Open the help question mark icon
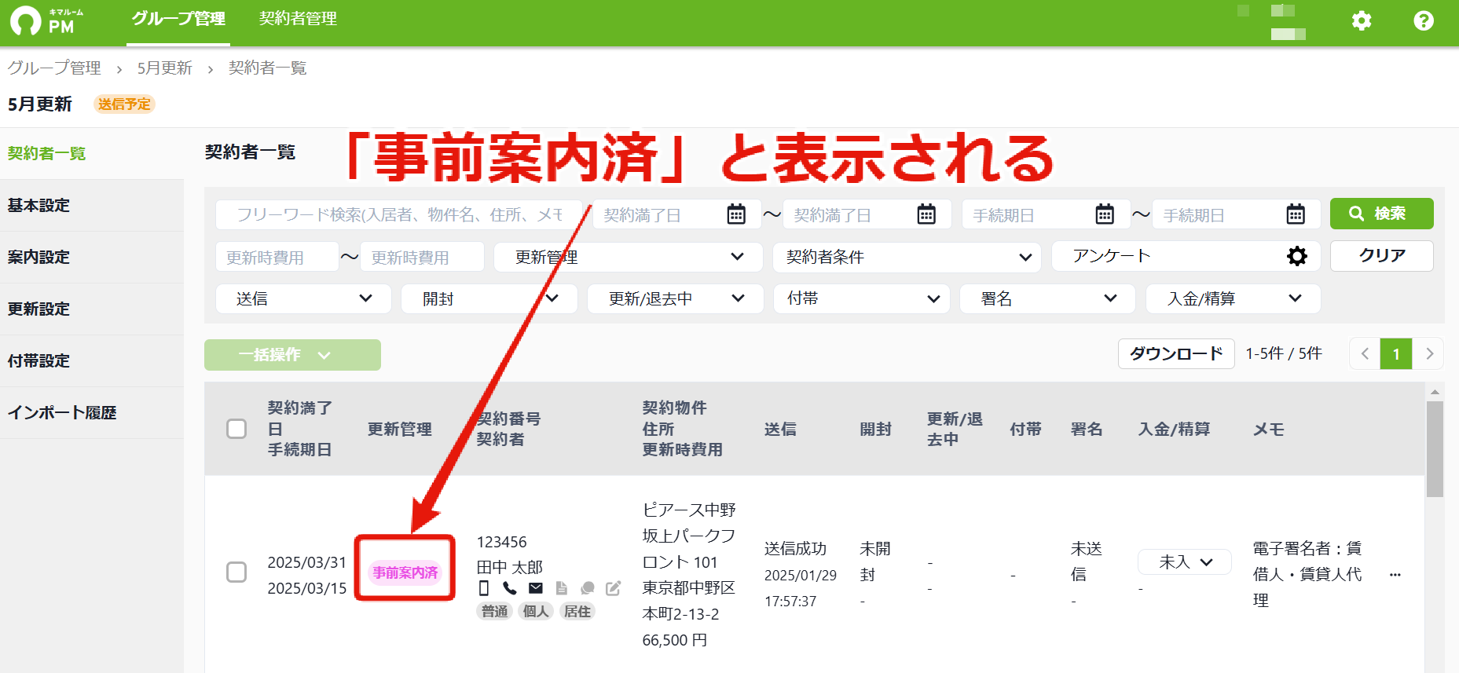The height and width of the screenshot is (673, 1459). tap(1424, 20)
